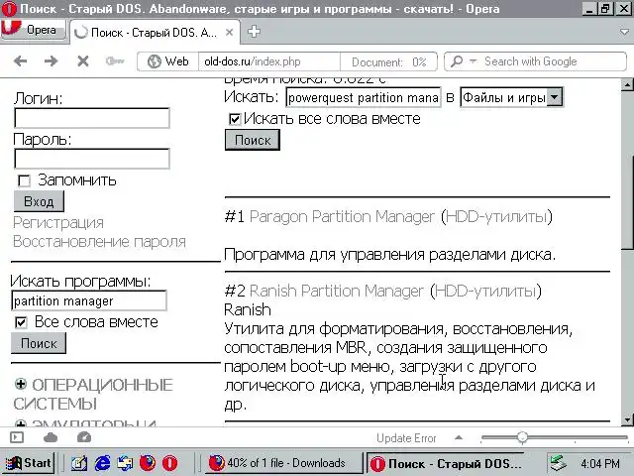The width and height of the screenshot is (634, 476).
Task: Click the password wand key icon
Action: (115, 61)
